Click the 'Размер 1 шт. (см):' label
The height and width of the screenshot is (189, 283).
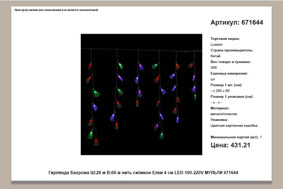pyautogui.click(x=226, y=85)
